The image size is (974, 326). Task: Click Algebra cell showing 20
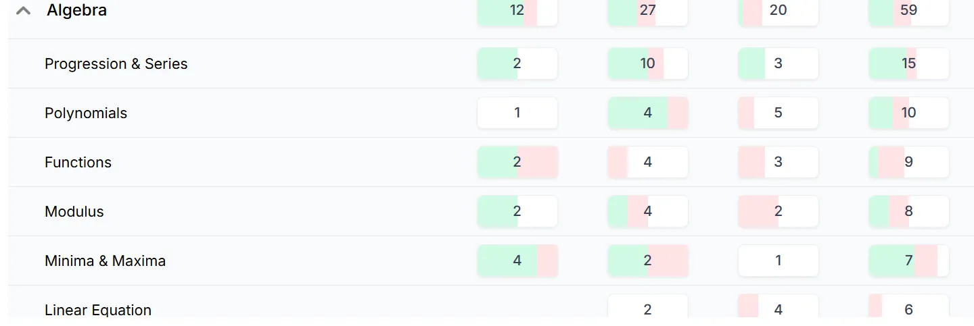[778, 12]
